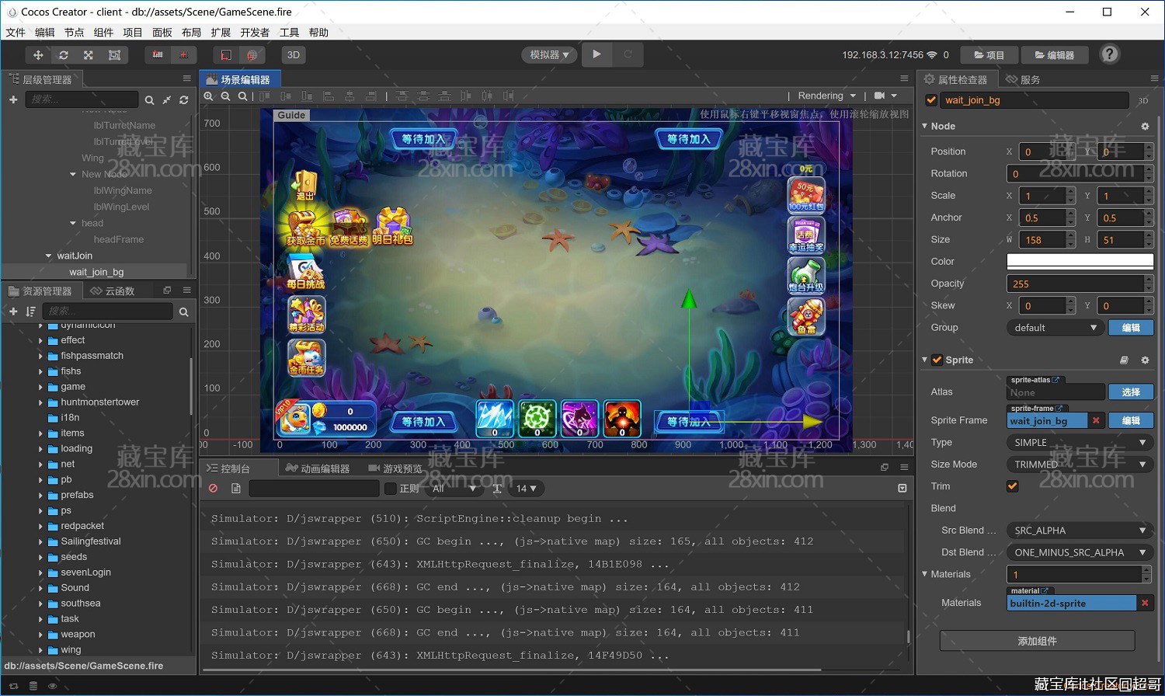
Task: Switch to the 云函数 tab
Action: point(113,291)
